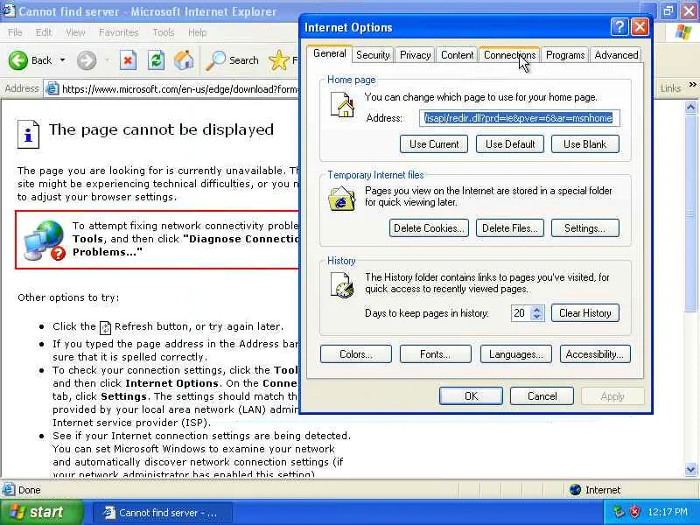This screenshot has width=700, height=525.
Task: Select the General tab
Action: [x=330, y=53]
